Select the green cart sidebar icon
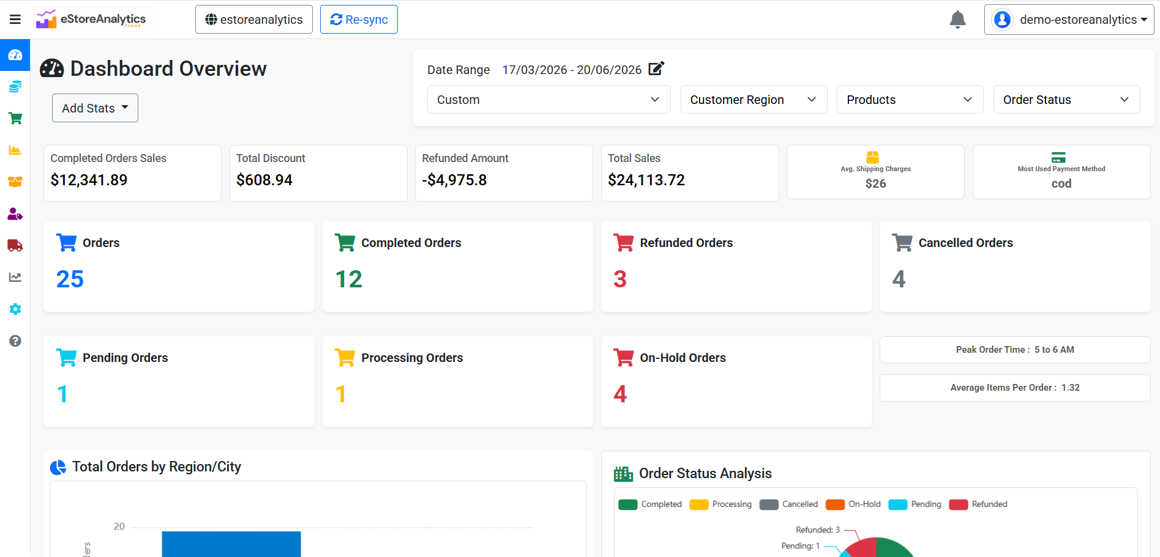The image size is (1160, 557). pyautogui.click(x=15, y=118)
